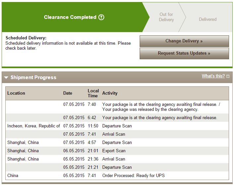Open the What's this? link
The height and width of the screenshot is (185, 234).
pyautogui.click(x=213, y=76)
